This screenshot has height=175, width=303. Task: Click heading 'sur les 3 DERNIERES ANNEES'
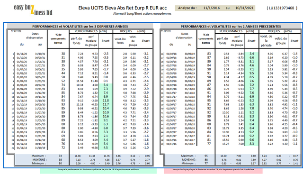[106, 27]
